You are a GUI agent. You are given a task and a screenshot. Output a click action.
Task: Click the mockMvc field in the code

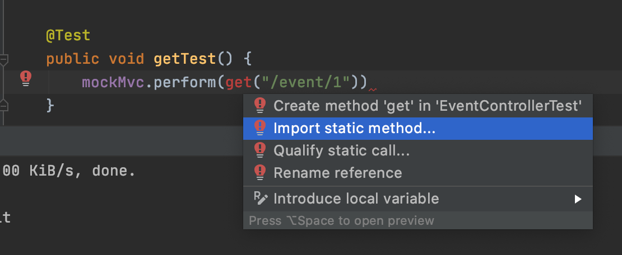[113, 82]
